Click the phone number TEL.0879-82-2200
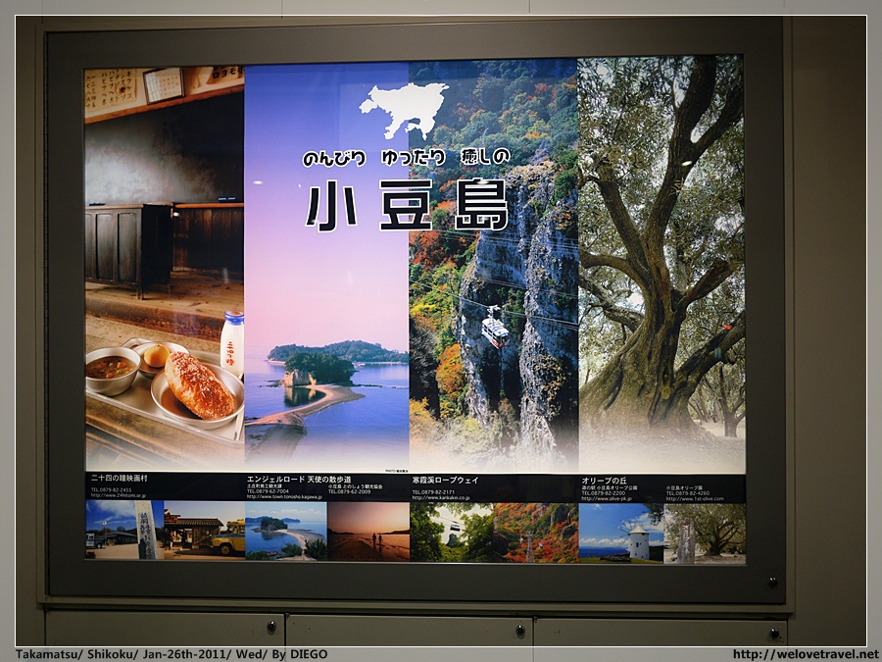This screenshot has width=882, height=662. click(x=603, y=492)
